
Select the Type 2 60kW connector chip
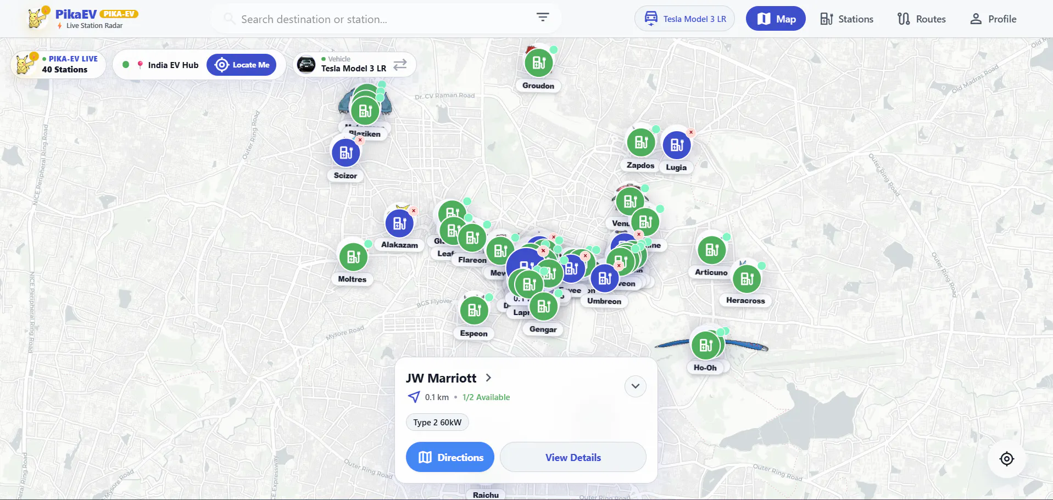pos(437,422)
